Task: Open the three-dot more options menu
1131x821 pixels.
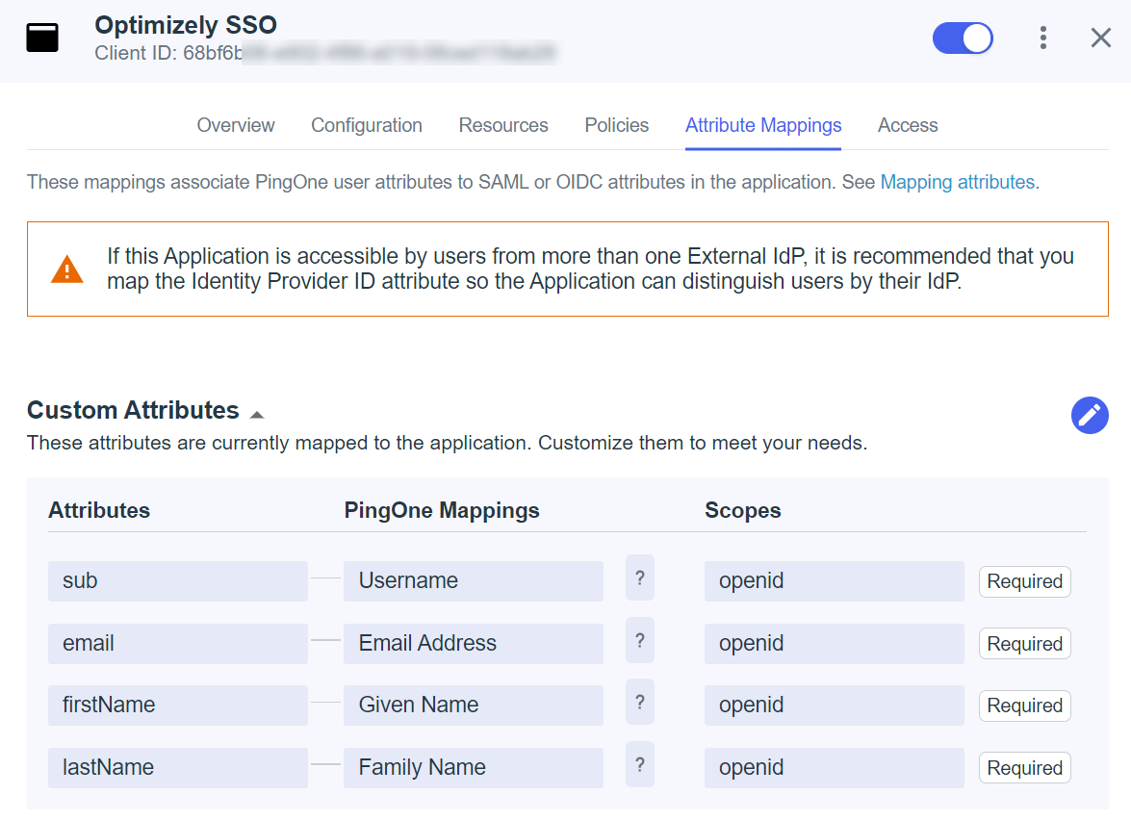Action: coord(1043,38)
